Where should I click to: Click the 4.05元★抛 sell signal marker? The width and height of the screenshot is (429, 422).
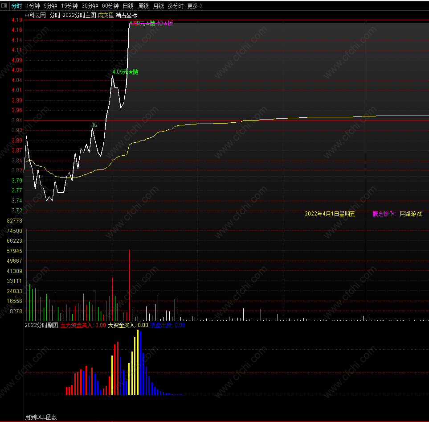[x=125, y=72]
